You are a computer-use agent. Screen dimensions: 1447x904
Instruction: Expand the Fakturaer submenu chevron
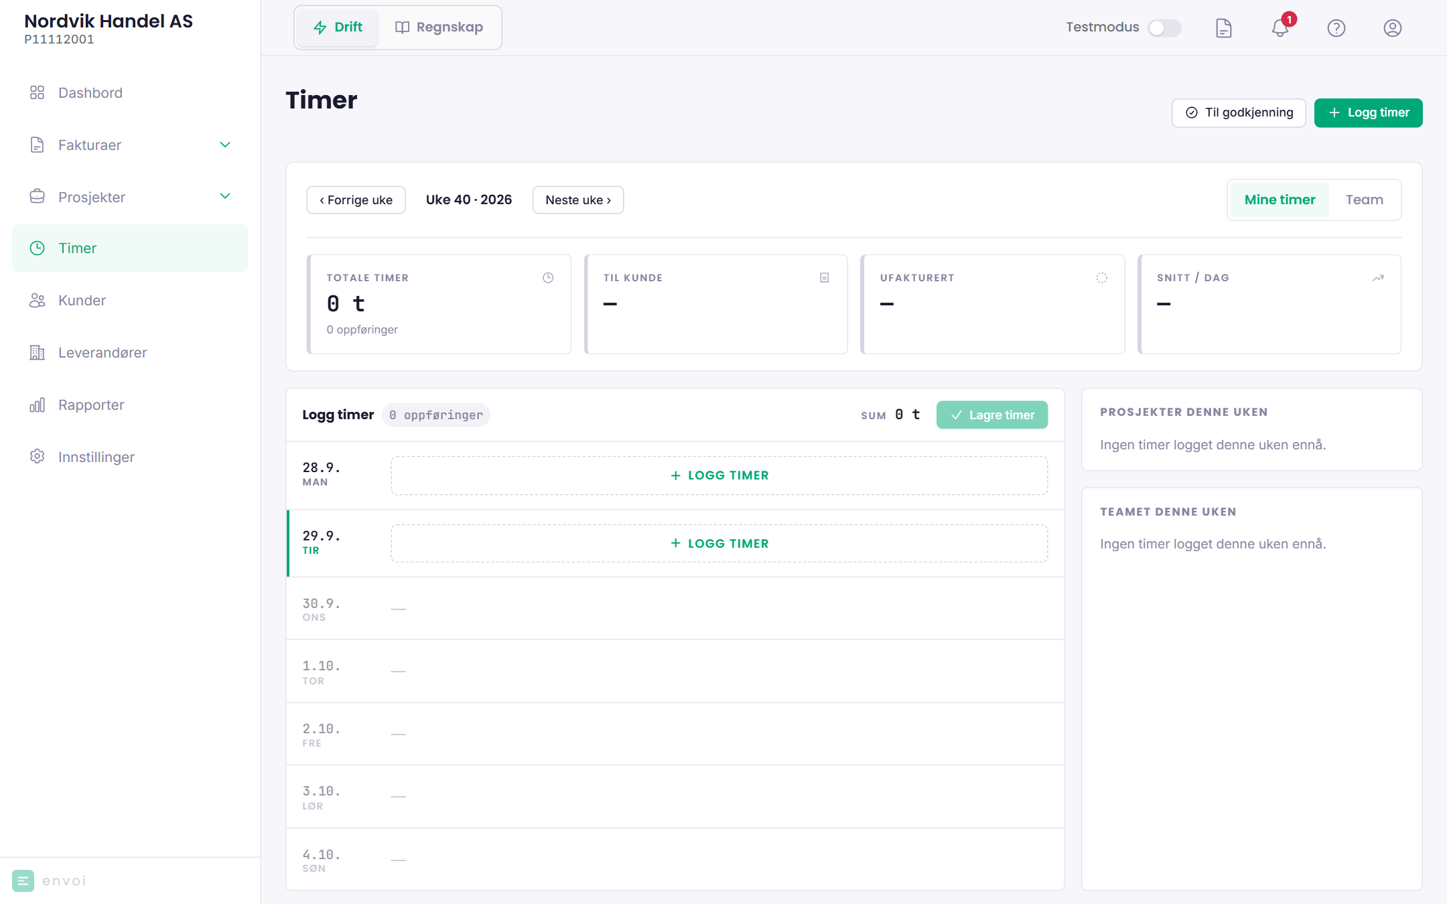coord(225,145)
